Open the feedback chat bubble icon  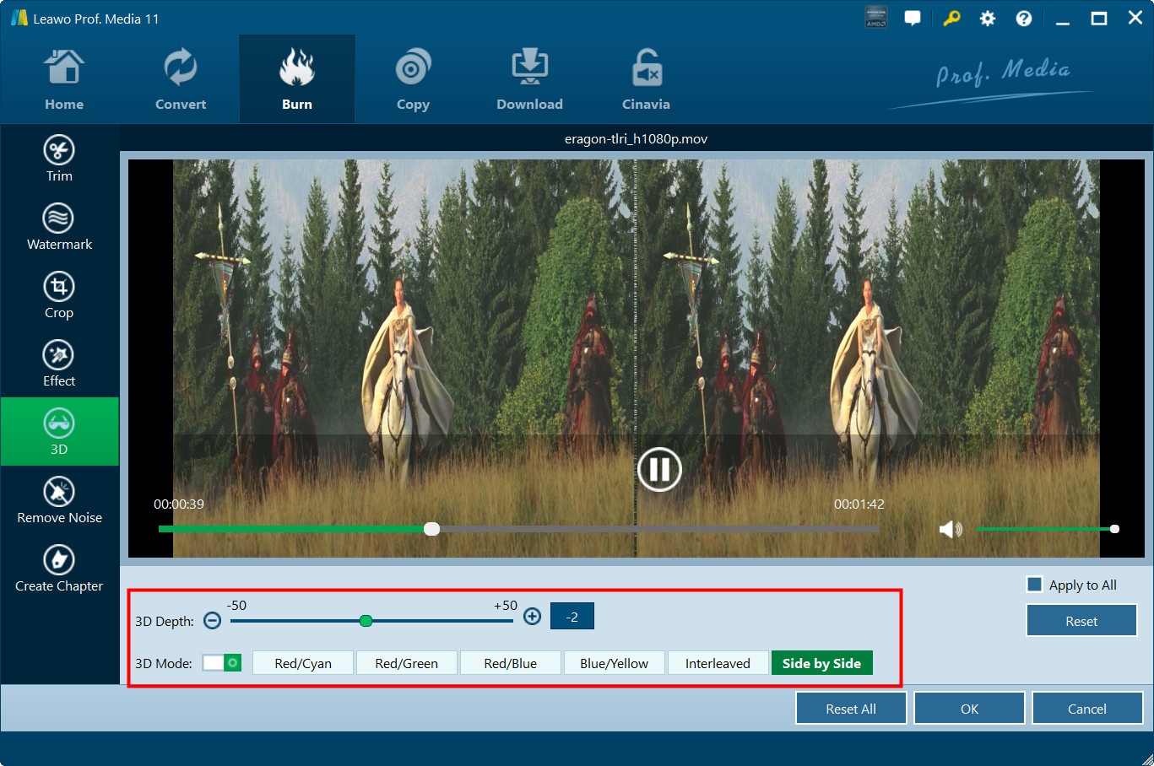pyautogui.click(x=913, y=19)
